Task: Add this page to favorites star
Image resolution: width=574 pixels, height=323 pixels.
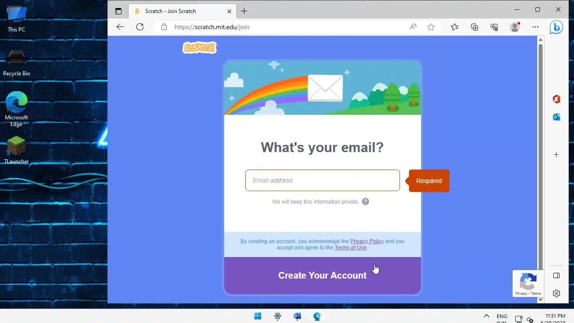Action: coord(431,27)
